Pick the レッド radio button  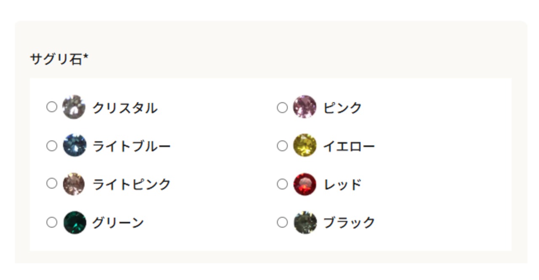click(x=282, y=184)
